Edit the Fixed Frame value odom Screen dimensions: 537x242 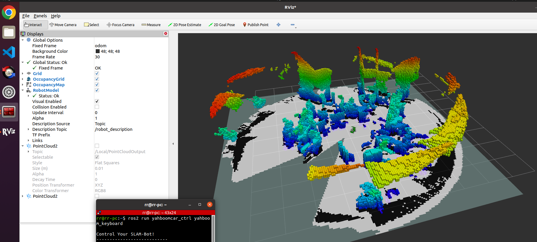point(101,46)
